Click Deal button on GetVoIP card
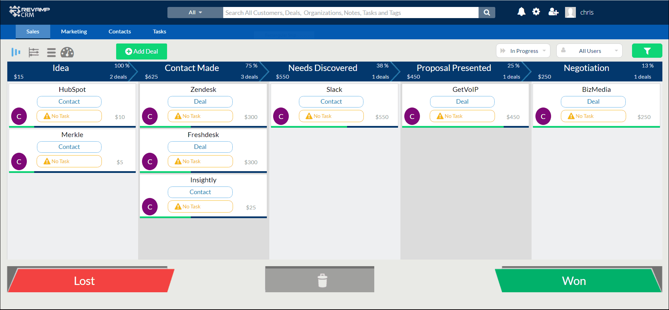 [x=462, y=102]
